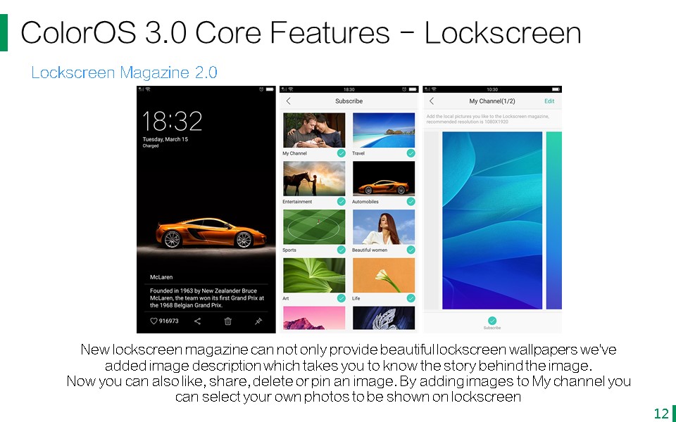Tap alarm icon in lockscreen status bar
Screen dimensions: 676x422
pyautogui.click(x=261, y=89)
